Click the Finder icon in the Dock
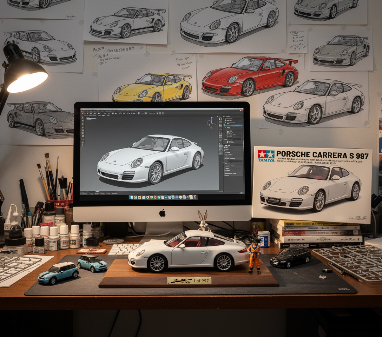The height and width of the screenshot is (337, 382). coord(131,197)
